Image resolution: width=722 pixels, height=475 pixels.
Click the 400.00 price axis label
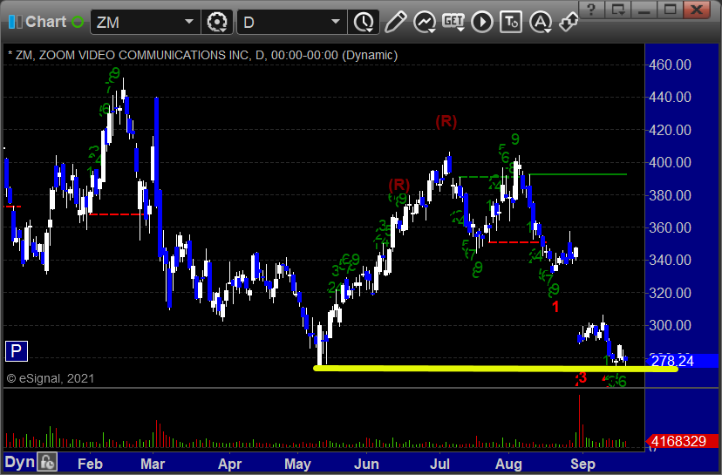(670, 162)
